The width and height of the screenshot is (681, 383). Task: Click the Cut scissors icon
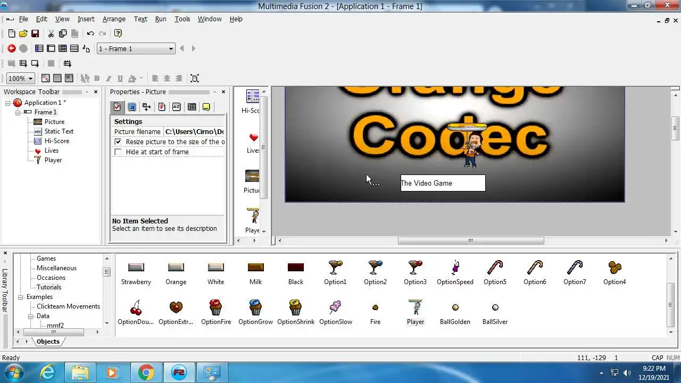tap(51, 34)
